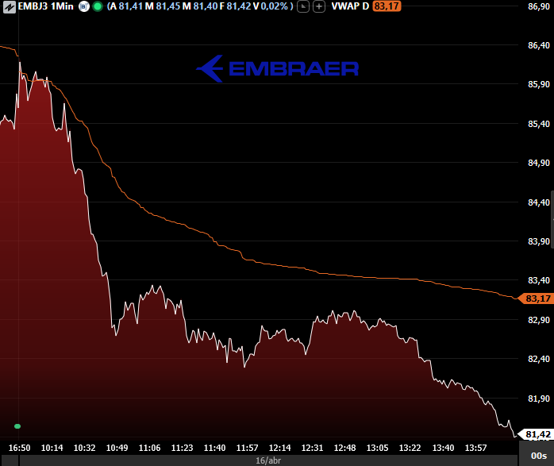
Task: Click the orange 83,17 VWAP price tag on axis
Action: (x=536, y=298)
